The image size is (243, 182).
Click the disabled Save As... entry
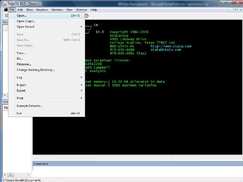pyautogui.click(x=46, y=40)
